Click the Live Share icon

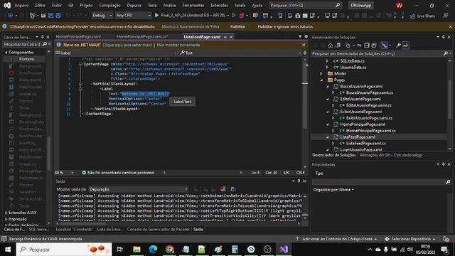click(412, 16)
